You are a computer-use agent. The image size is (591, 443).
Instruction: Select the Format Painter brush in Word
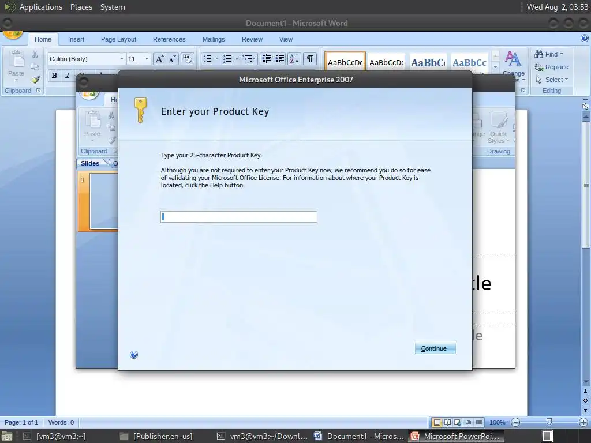click(x=35, y=80)
